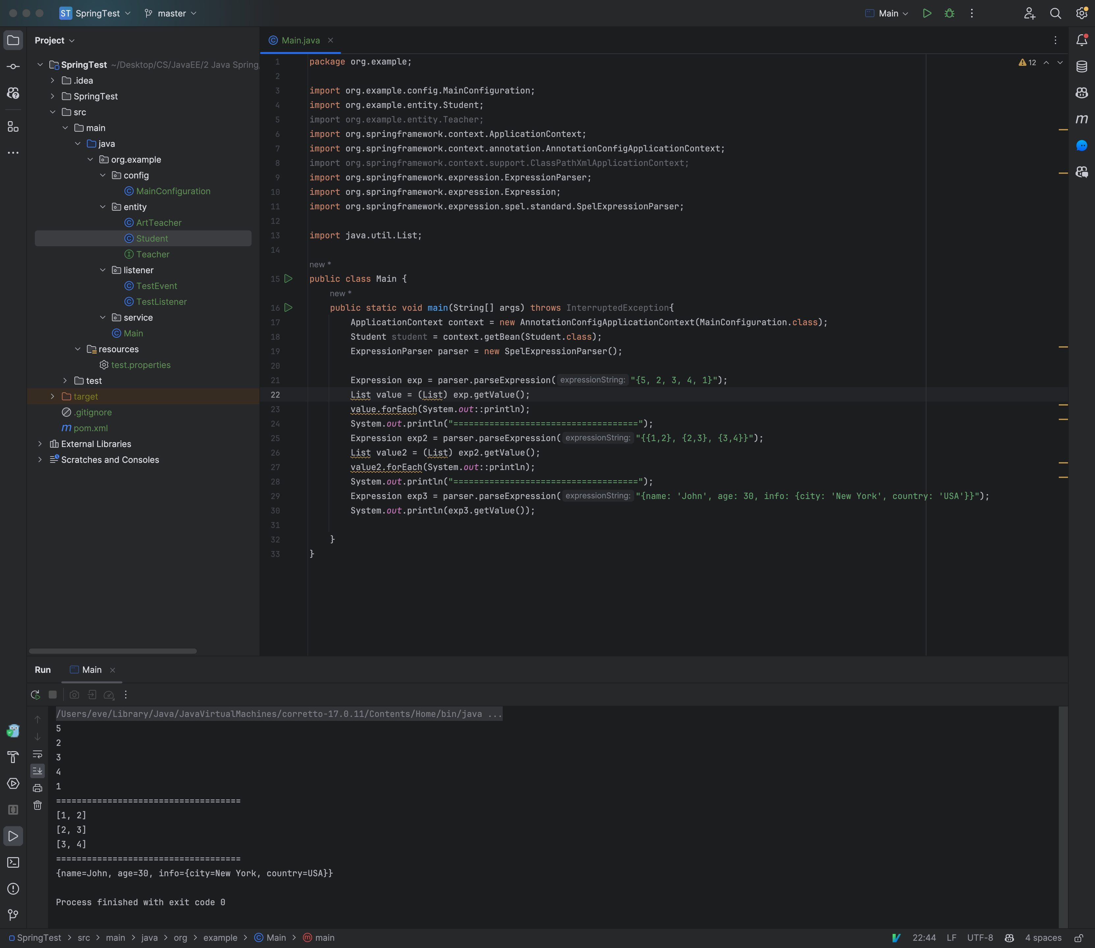Collapse the src folder
1095x948 pixels.
coord(52,112)
